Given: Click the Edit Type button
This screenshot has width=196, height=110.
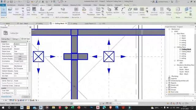Looking at the screenshot, I should (25, 39).
